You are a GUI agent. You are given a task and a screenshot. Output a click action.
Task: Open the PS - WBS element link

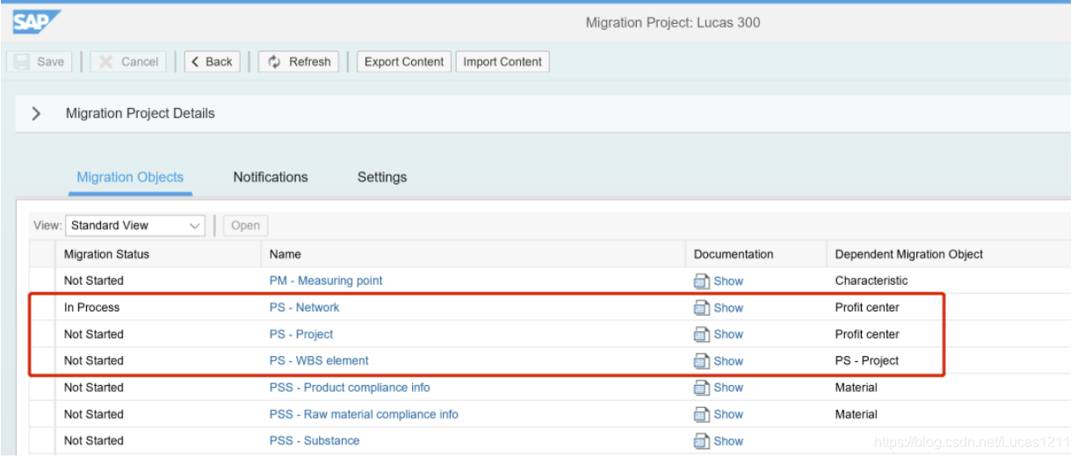point(319,360)
